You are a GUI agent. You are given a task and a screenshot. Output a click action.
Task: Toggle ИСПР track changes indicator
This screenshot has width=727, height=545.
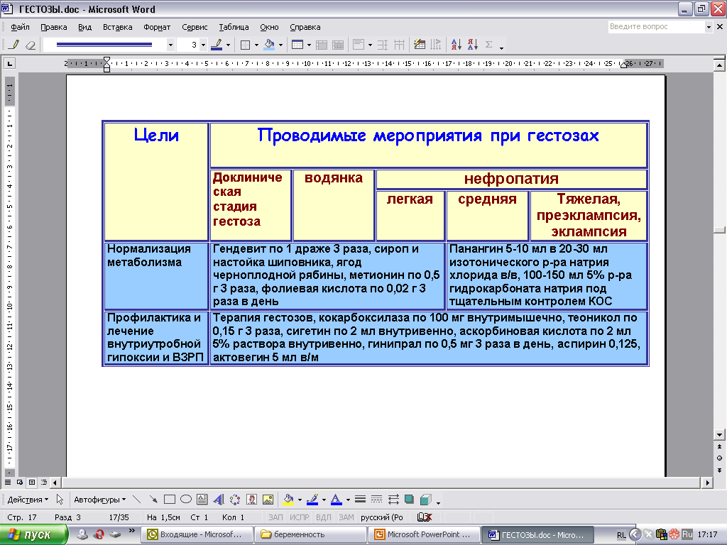300,517
